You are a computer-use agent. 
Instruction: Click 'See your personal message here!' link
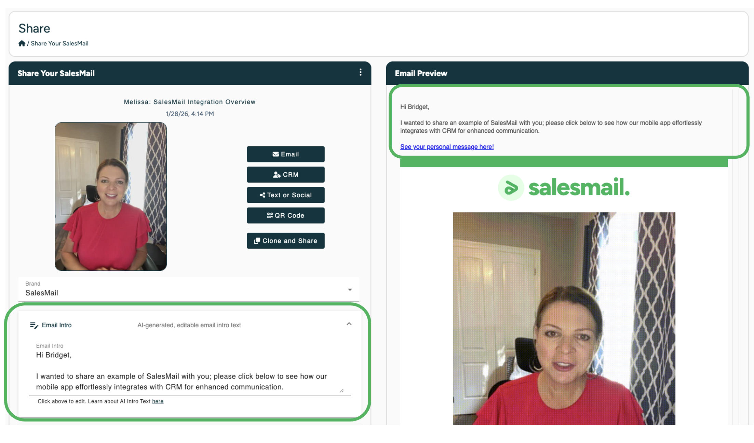click(x=447, y=147)
